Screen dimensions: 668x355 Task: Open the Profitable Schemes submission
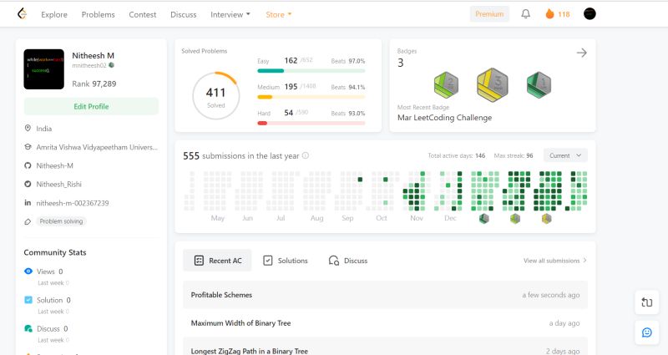pyautogui.click(x=385, y=295)
